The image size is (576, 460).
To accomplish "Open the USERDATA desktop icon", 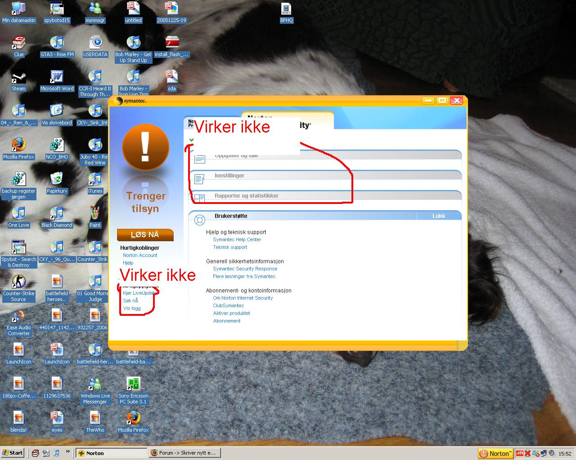I will click(95, 47).
